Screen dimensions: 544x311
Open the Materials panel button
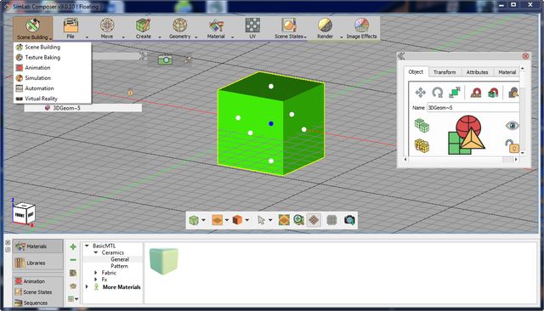tap(37, 246)
